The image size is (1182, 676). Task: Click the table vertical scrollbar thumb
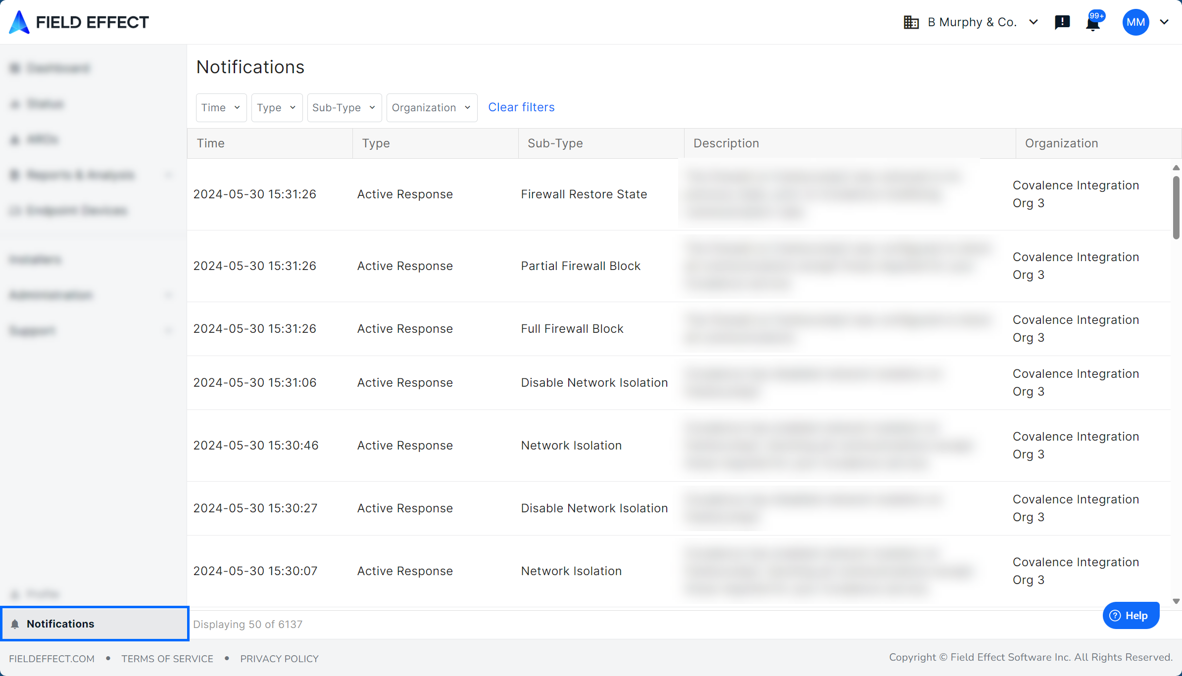click(1176, 208)
